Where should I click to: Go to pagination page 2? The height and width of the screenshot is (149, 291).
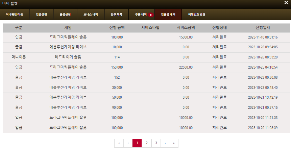[x=147, y=143]
